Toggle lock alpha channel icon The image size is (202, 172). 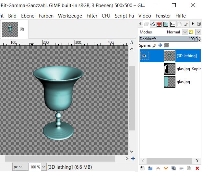166,45
